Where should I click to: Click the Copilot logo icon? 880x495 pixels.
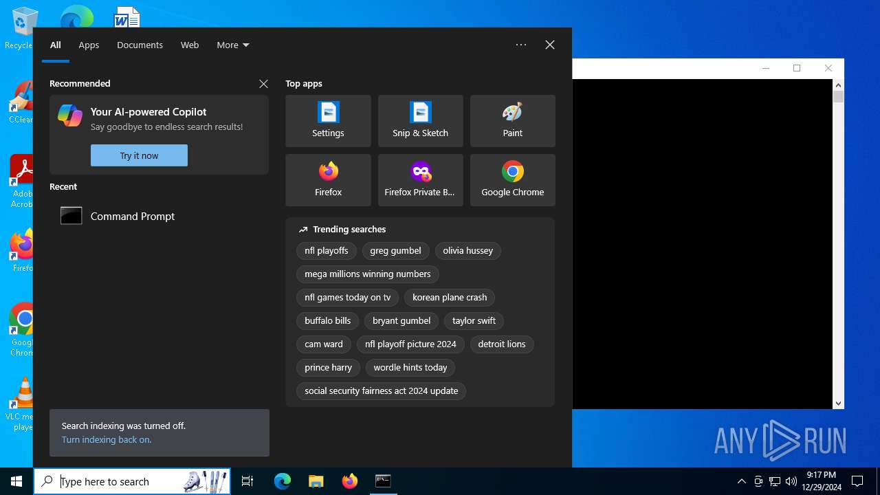click(x=70, y=115)
